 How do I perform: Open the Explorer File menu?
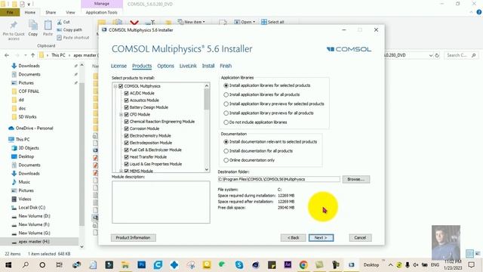pyautogui.click(x=10, y=12)
